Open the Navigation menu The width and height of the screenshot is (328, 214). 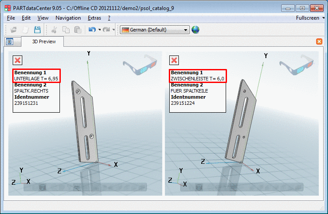68,18
